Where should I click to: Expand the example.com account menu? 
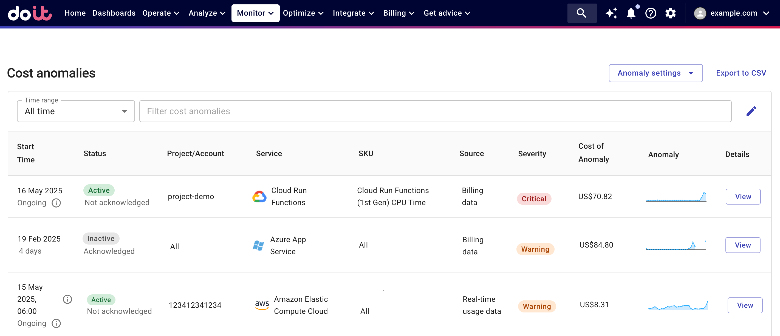click(x=731, y=13)
